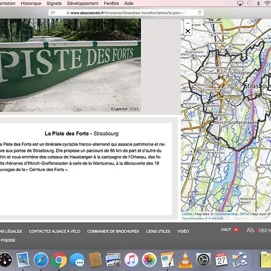Open Photos app from the Dock

pos(149,260)
